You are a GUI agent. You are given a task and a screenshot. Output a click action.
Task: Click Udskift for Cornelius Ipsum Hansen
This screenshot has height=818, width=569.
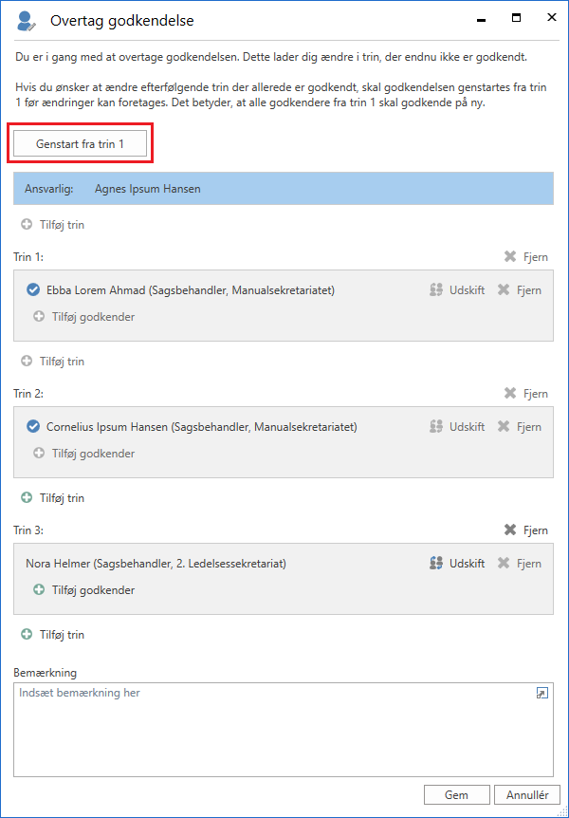coord(436,427)
